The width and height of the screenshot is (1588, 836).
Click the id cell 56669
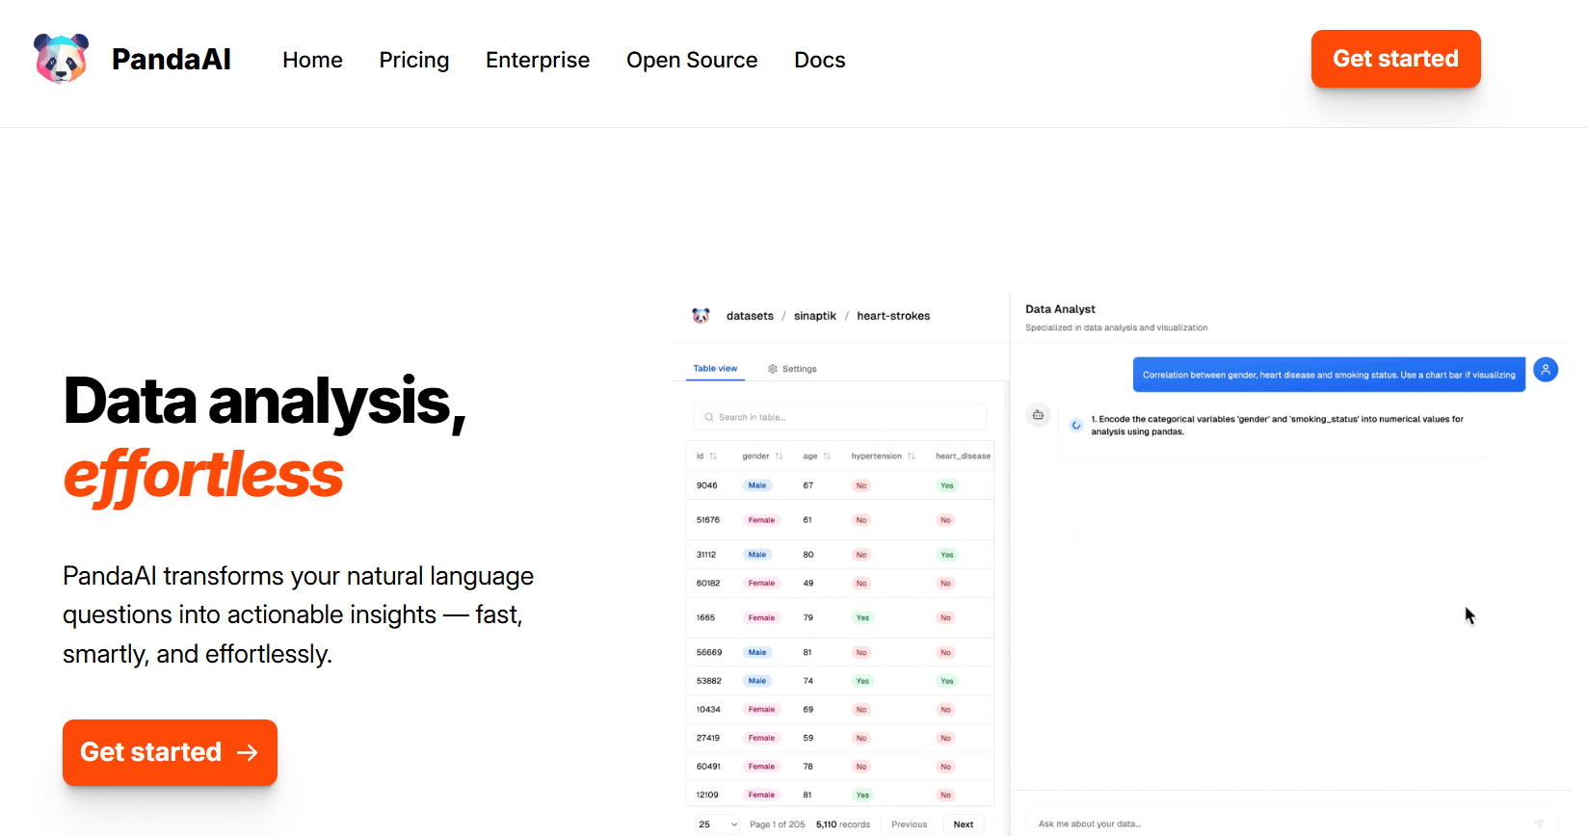[709, 653]
